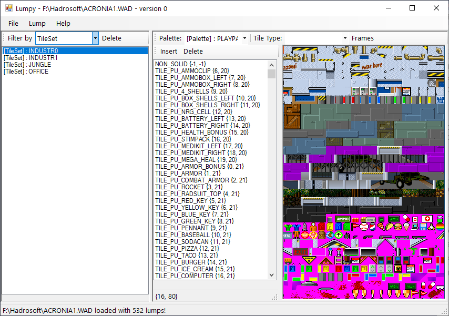Select TILE_PU_BASEBALL {10, 21} entry
449x316 pixels.
point(211,235)
